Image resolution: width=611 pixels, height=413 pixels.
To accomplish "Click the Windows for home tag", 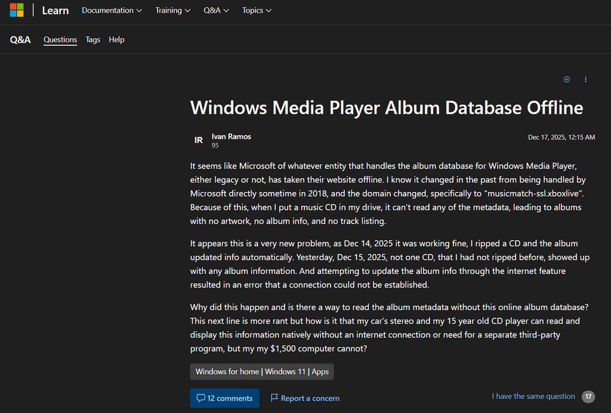I will (227, 371).
